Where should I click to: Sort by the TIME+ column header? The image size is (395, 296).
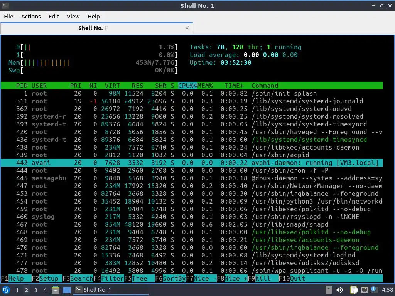tap(234, 86)
